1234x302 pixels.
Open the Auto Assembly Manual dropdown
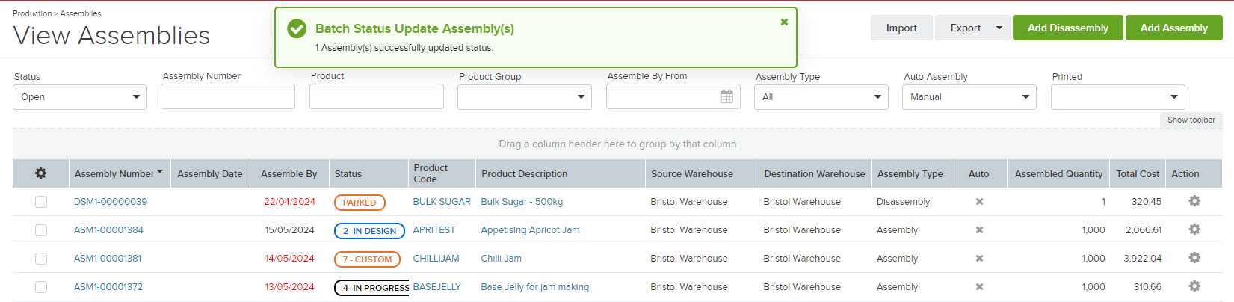coord(969,97)
